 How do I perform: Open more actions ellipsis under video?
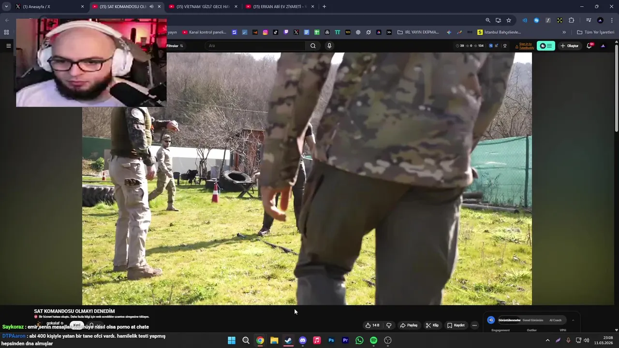(474, 325)
